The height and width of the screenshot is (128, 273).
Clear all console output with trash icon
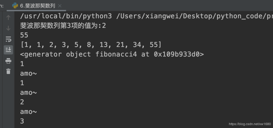(x=8, y=71)
